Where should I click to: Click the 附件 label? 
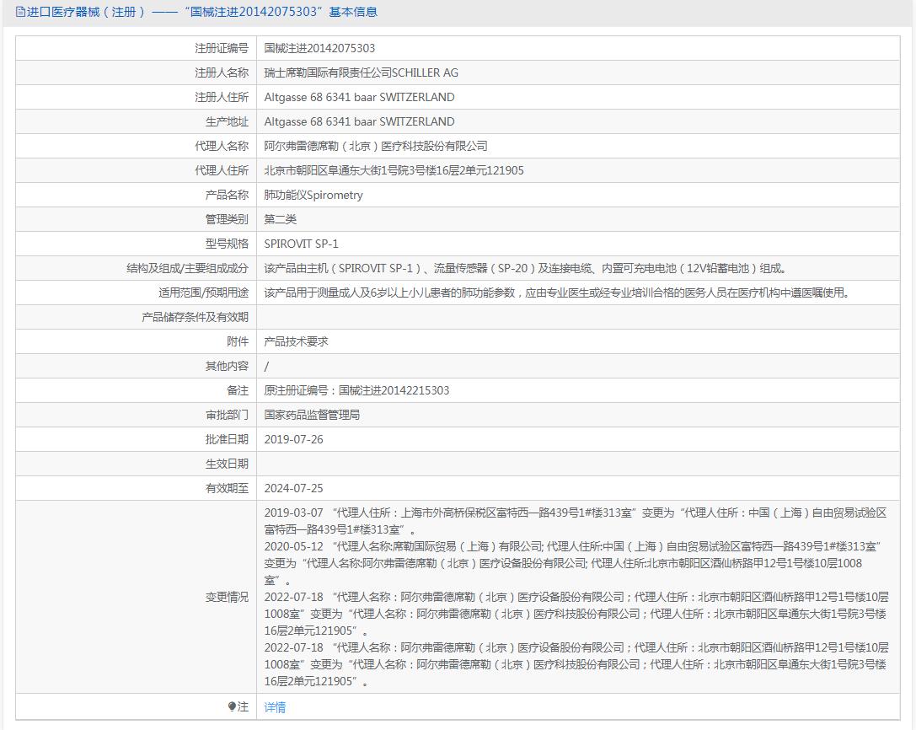point(238,341)
